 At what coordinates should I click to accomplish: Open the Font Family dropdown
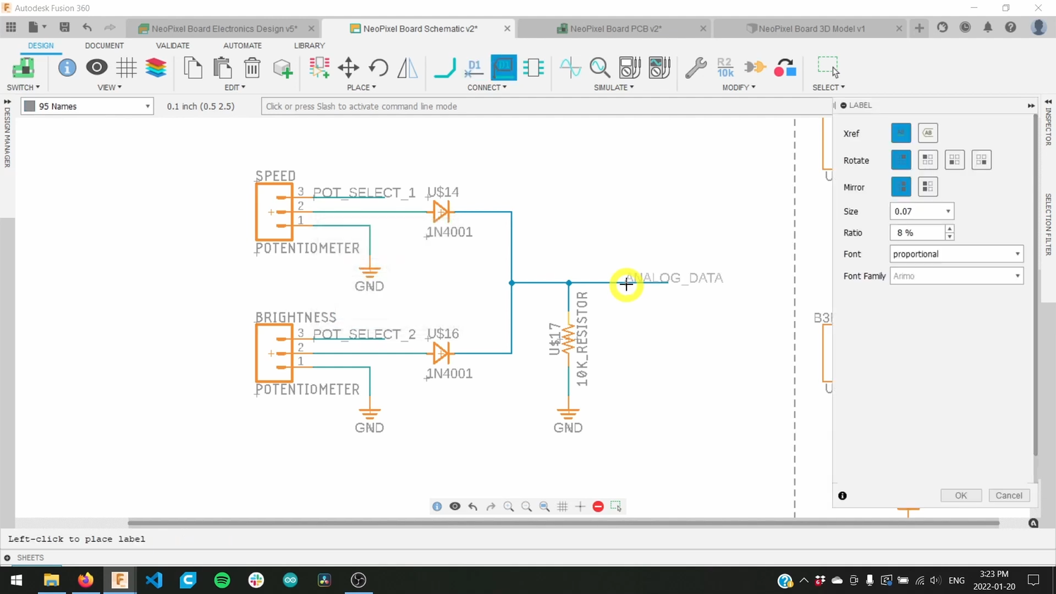[x=1017, y=276]
